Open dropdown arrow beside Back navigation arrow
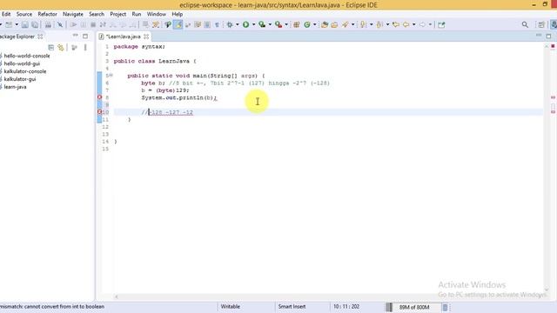The height and width of the screenshot is (313, 557). click(x=414, y=24)
